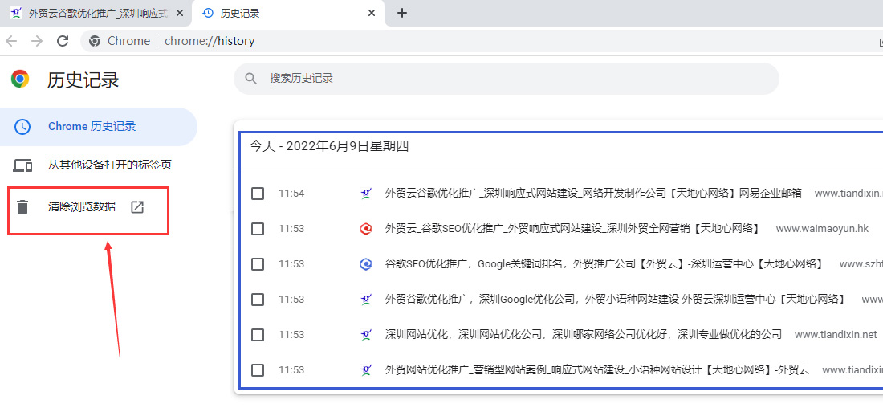Screen dimensions: 883x412
Task: Open the 深圳网站优化 history link
Action: point(583,335)
